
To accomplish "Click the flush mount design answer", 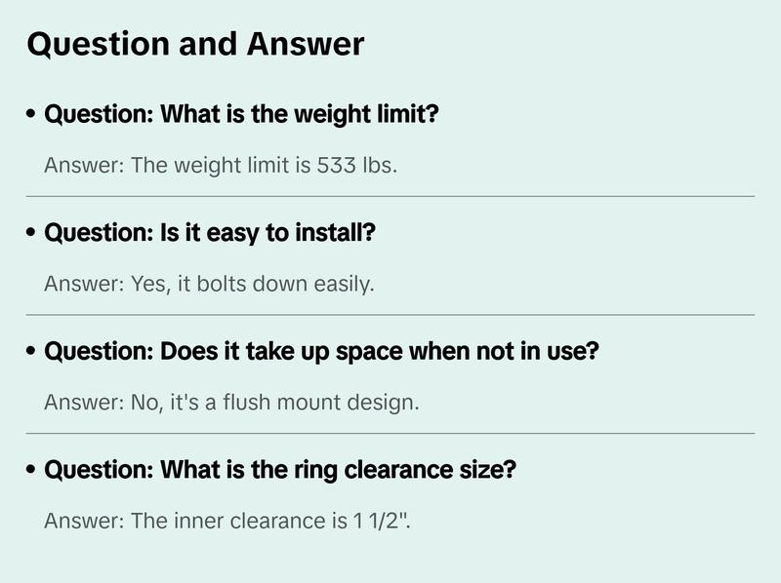I will [231, 402].
